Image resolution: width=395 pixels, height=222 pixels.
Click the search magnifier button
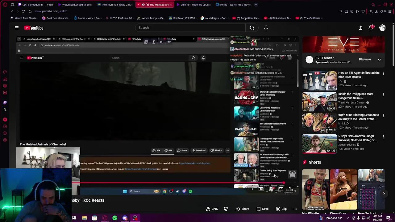click(252, 28)
